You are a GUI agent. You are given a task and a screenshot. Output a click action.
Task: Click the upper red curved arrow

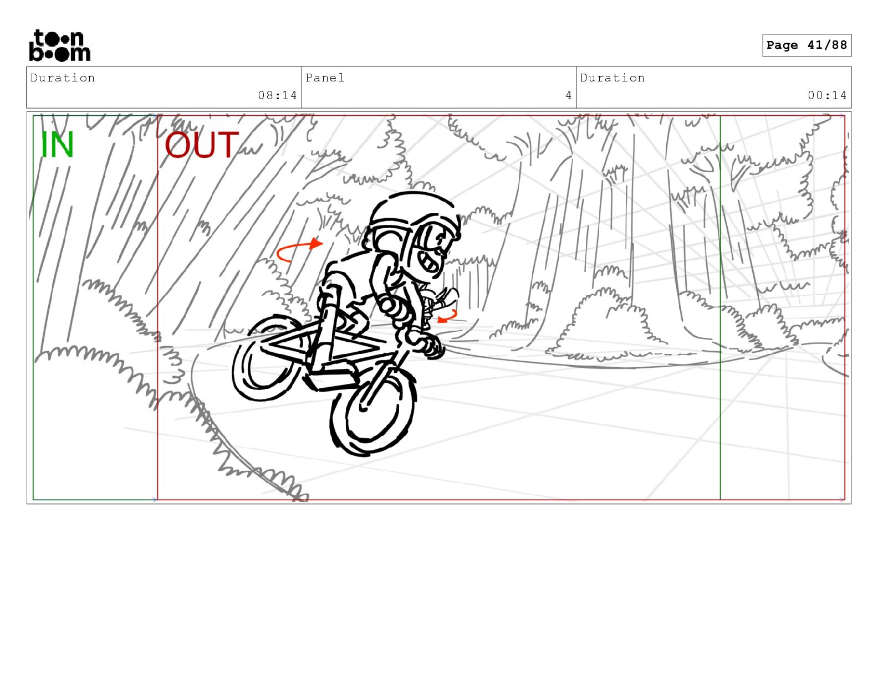pos(299,250)
